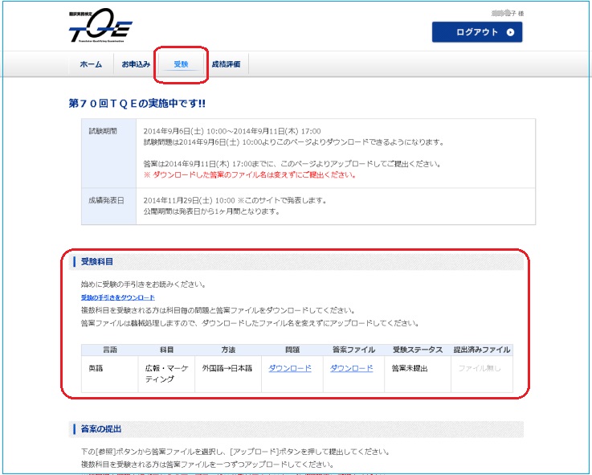Download the 問題 file link
The width and height of the screenshot is (592, 475).
[290, 368]
